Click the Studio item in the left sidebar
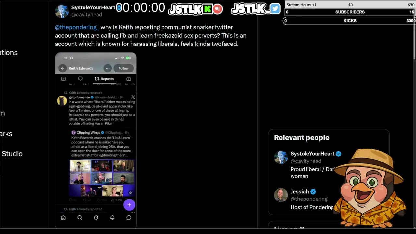Image resolution: width=416 pixels, height=234 pixels. (x=12, y=154)
